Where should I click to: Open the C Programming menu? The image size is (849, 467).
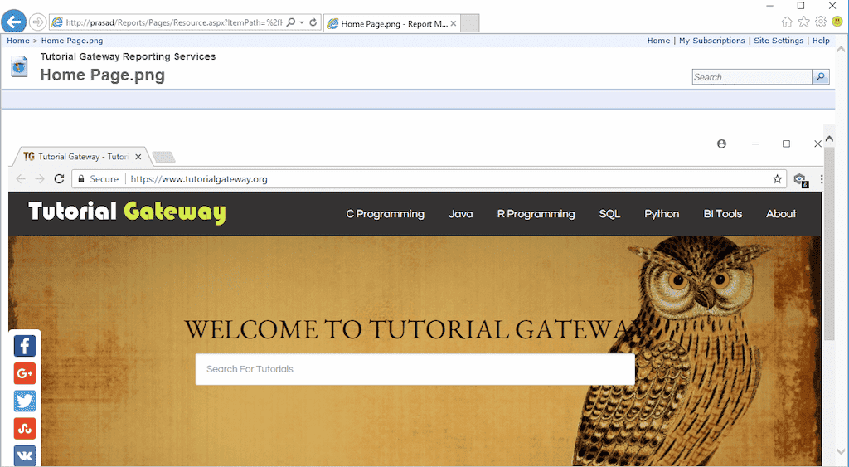(x=385, y=214)
